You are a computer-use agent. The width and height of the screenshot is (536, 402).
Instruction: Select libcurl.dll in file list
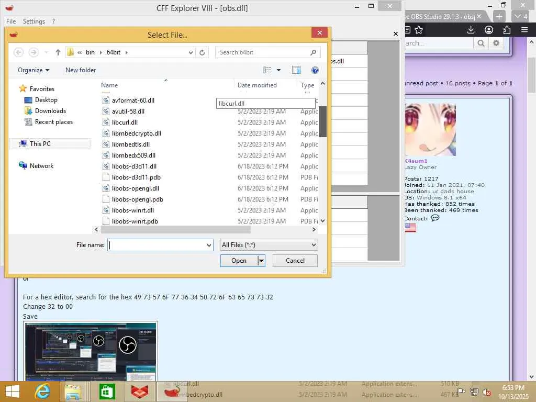(125, 122)
